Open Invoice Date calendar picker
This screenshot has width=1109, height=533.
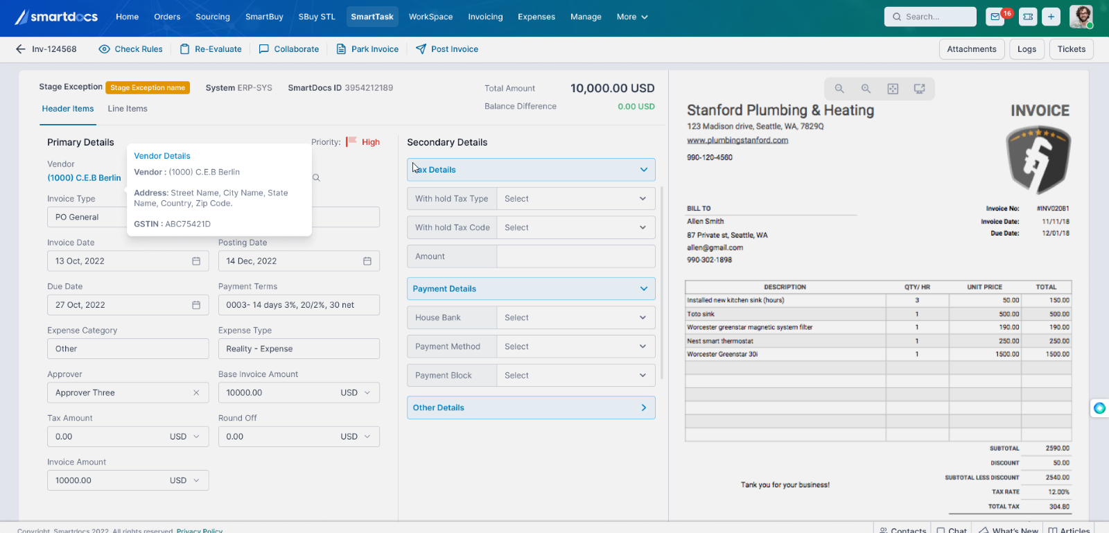(196, 261)
